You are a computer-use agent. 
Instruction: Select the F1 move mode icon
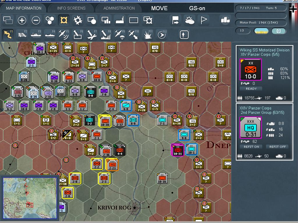click(8, 35)
